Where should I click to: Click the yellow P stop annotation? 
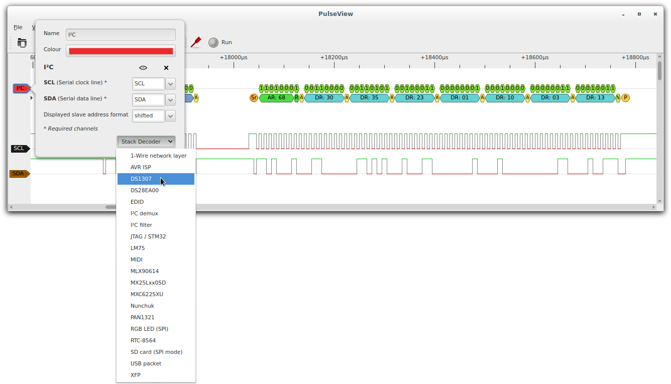click(625, 98)
